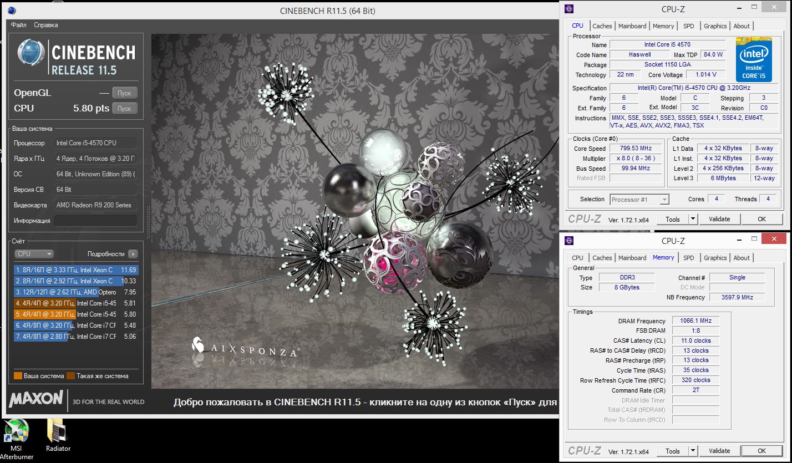The height and width of the screenshot is (463, 792).
Task: Click the Cinebench Release 11.5 logo
Action: click(76, 58)
